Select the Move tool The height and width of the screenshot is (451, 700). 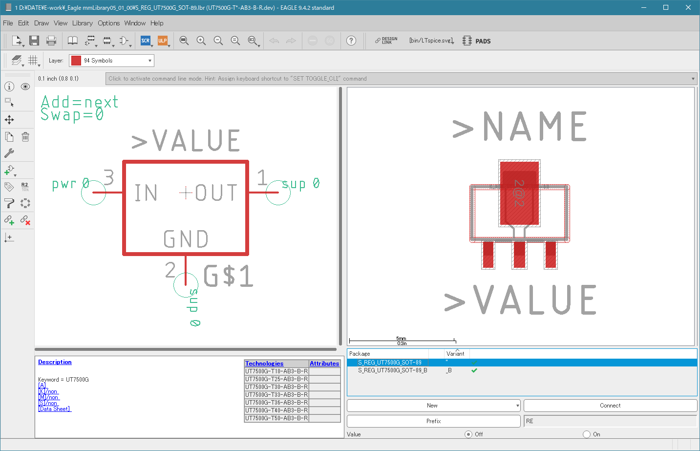[x=9, y=120]
